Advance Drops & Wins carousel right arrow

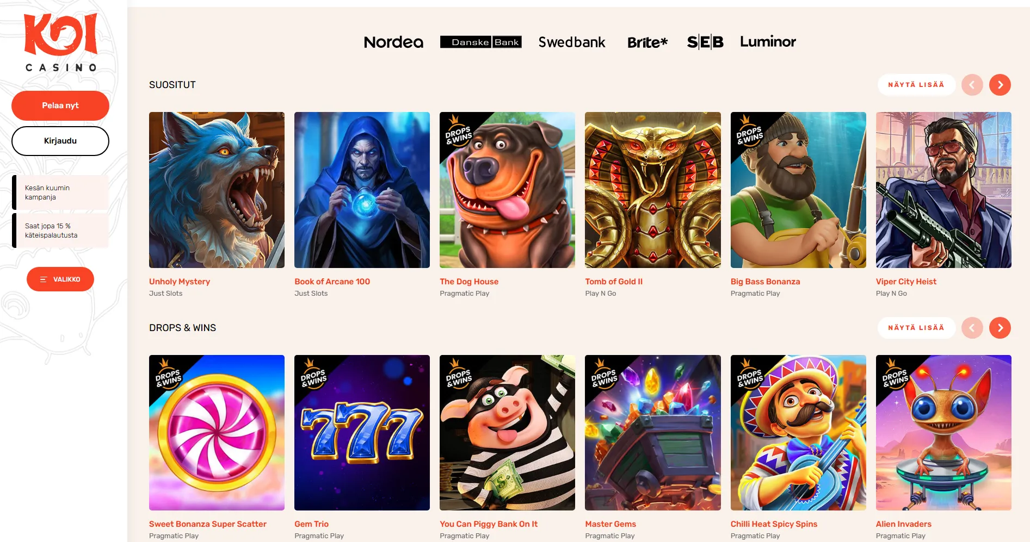[x=1000, y=328]
